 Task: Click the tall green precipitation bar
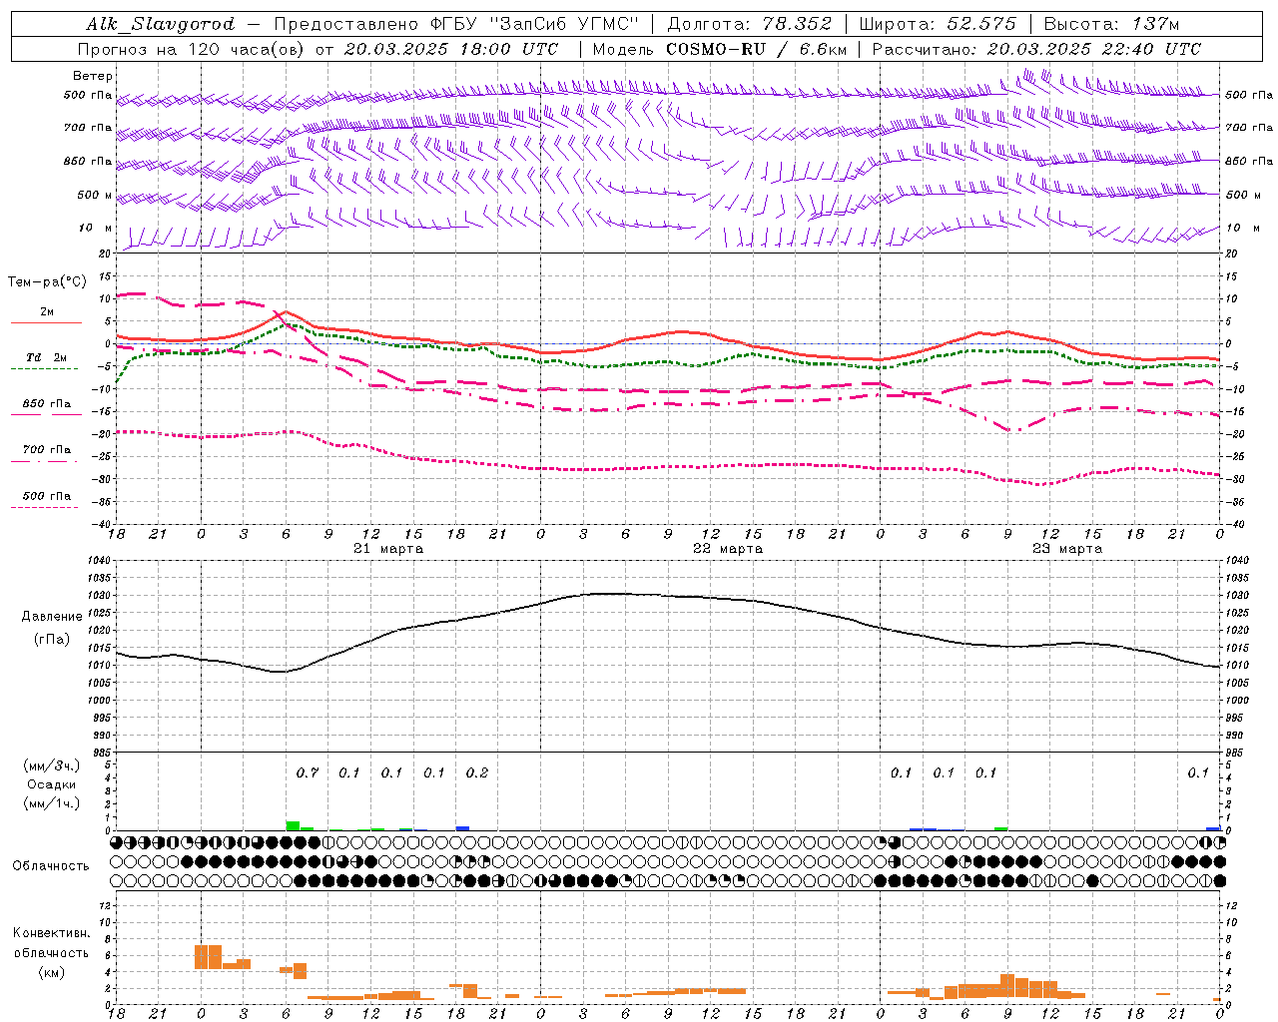293,825
